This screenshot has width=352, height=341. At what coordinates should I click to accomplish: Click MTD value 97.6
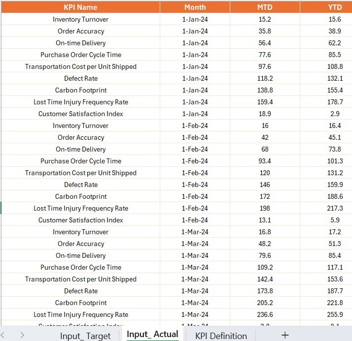point(265,66)
